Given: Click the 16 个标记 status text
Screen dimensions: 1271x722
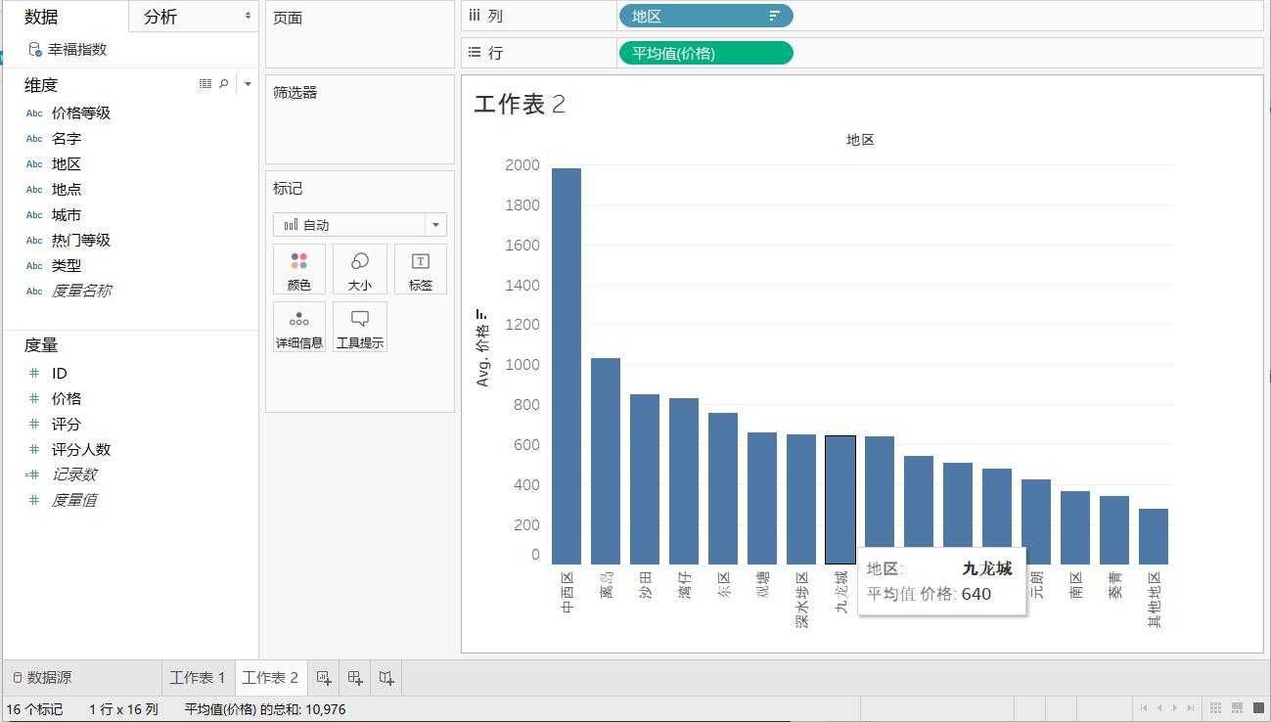Looking at the screenshot, I should point(34,709).
